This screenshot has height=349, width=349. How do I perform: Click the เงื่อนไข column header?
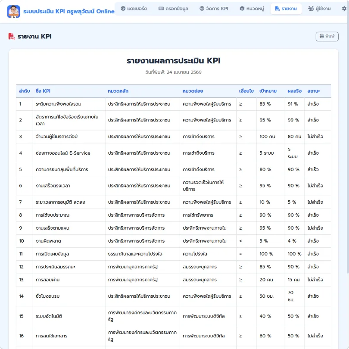pos(246,91)
